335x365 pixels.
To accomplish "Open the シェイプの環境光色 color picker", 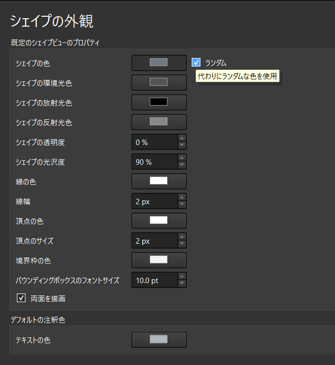I will click(x=159, y=83).
